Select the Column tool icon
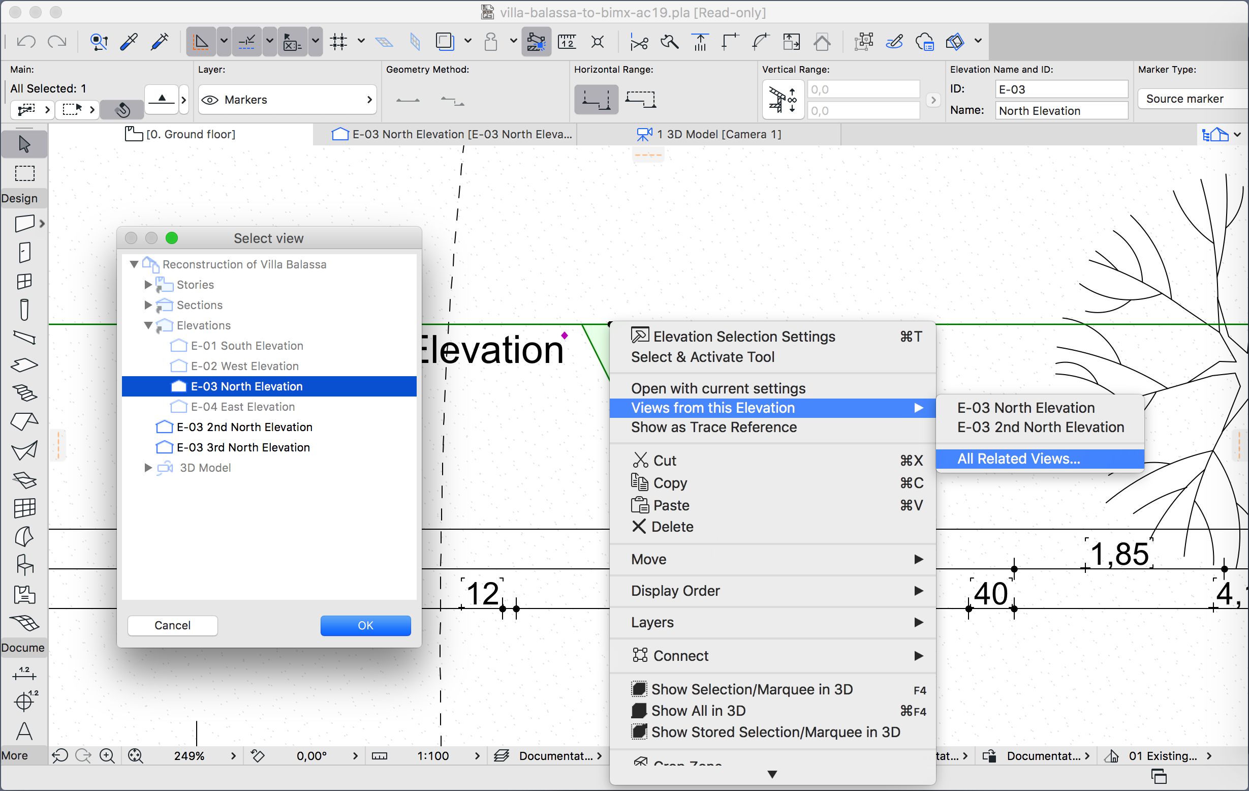Image resolution: width=1249 pixels, height=791 pixels. (24, 310)
